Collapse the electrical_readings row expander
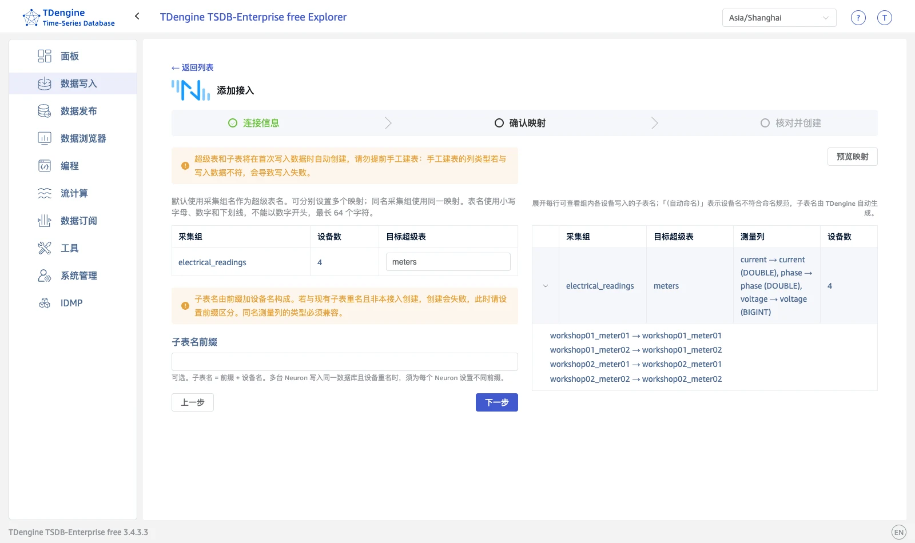The height and width of the screenshot is (543, 915). [x=546, y=286]
